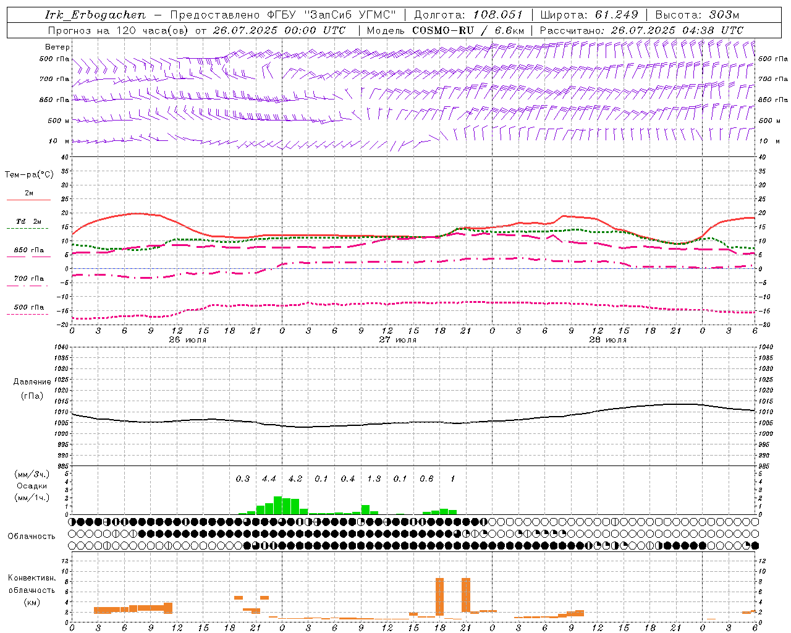Click the green dashed Td 2м legend line
791x633 pixels.
[x=27, y=228]
